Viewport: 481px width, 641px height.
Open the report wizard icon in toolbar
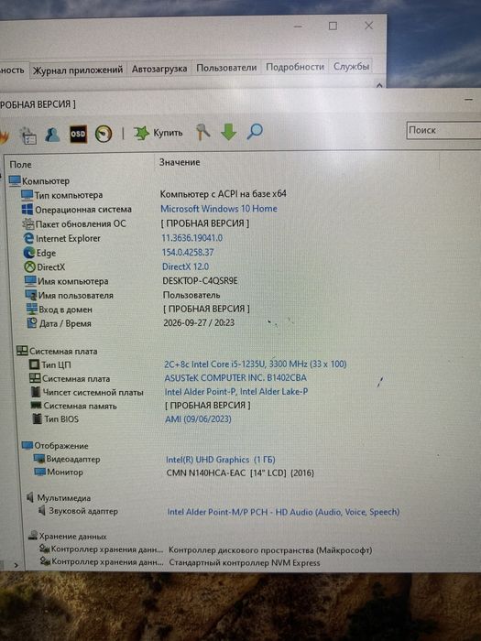[27, 136]
